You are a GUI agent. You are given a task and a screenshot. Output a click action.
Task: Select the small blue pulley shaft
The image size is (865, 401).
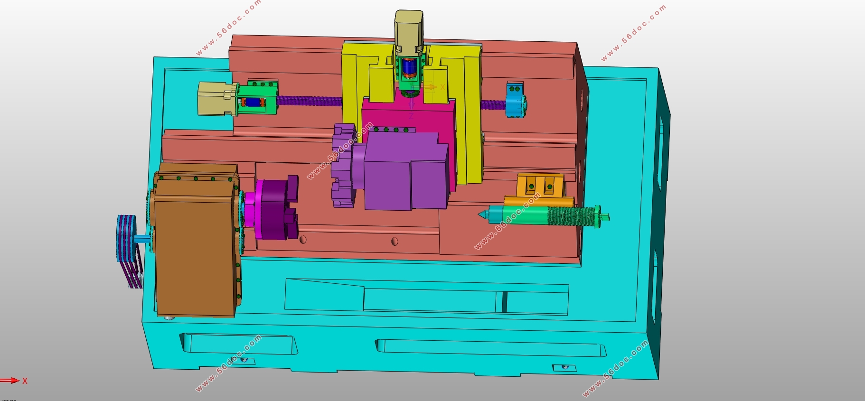click(142, 239)
